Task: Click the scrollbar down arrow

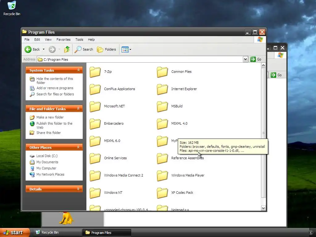Action: 263,208
